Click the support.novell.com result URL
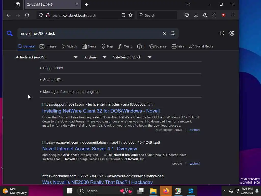 tap(98, 104)
